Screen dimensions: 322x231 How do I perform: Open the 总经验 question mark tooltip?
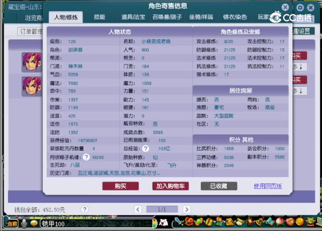click(146, 149)
